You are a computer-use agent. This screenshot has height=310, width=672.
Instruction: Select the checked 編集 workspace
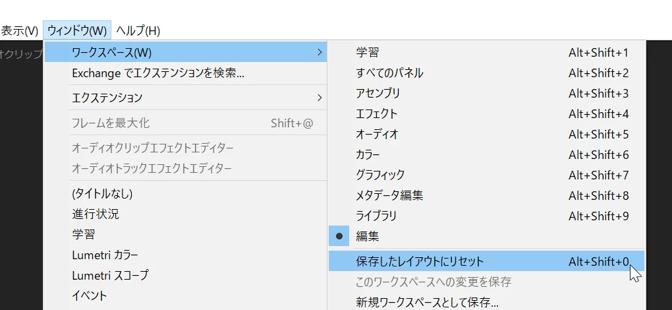486,236
